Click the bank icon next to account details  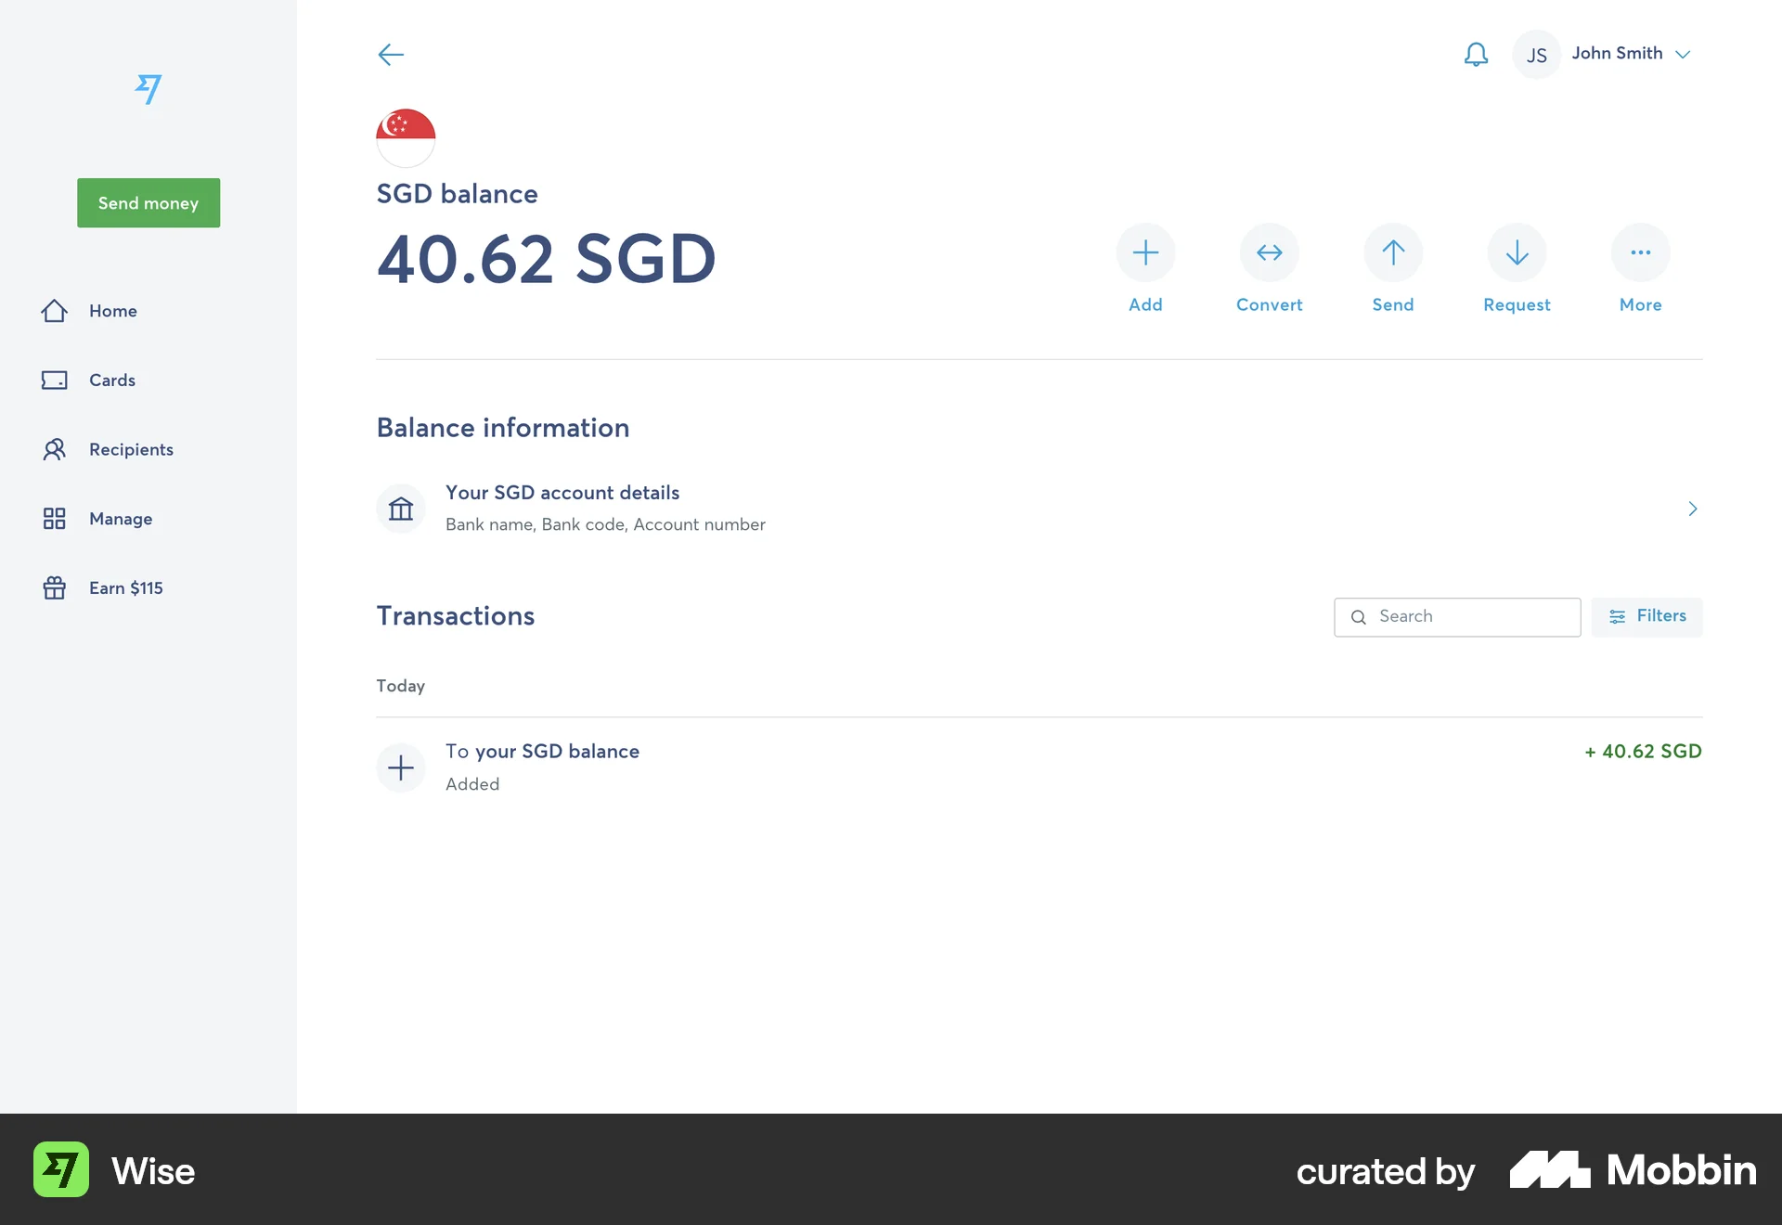coord(400,509)
